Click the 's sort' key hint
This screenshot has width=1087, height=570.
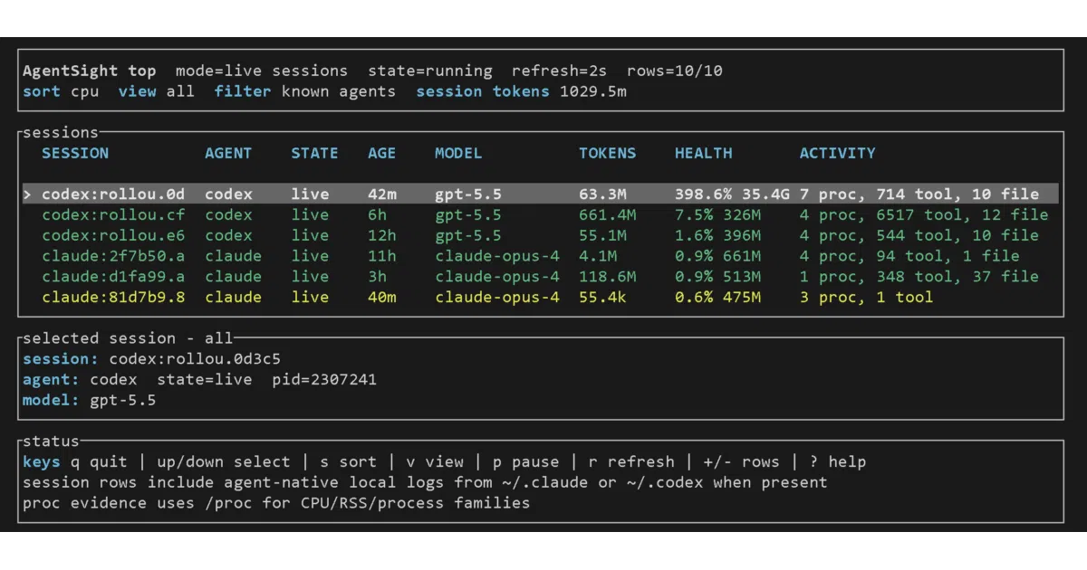pyautogui.click(x=349, y=461)
